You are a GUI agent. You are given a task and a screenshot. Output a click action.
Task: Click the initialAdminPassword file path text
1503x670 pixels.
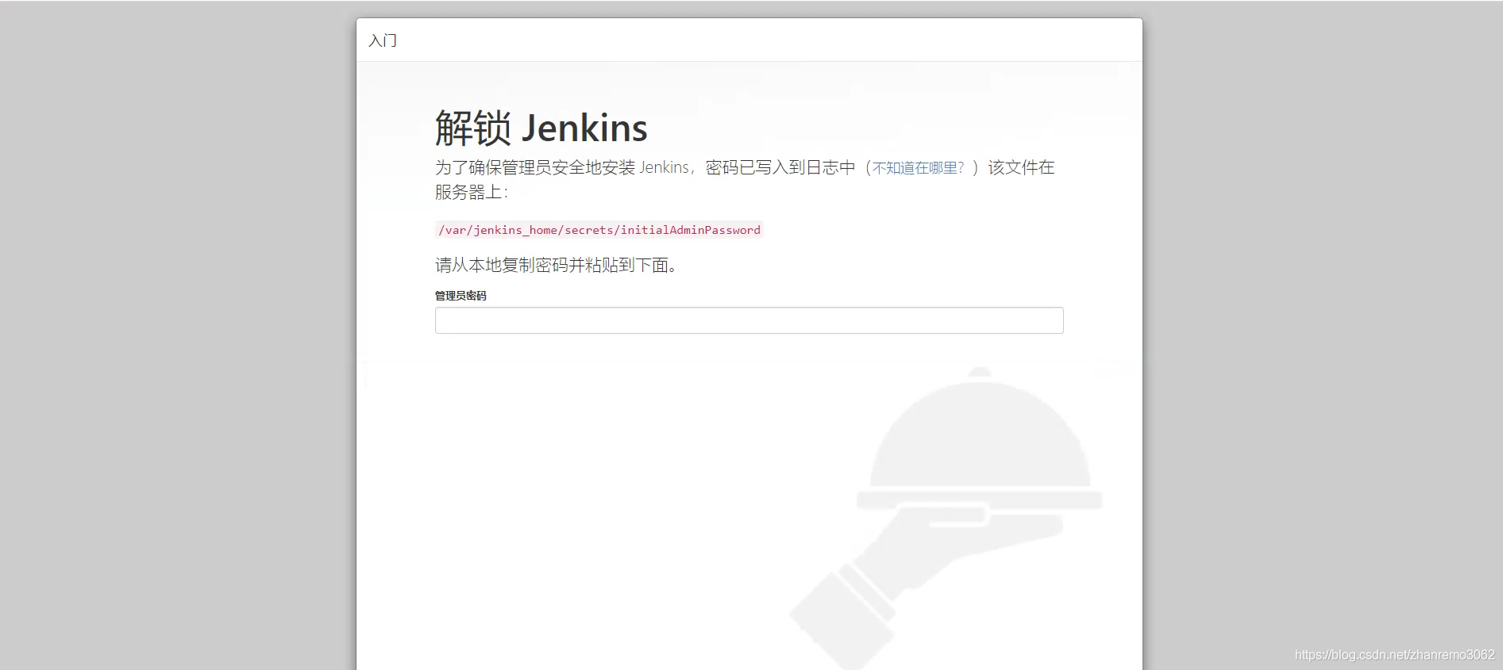(x=599, y=230)
